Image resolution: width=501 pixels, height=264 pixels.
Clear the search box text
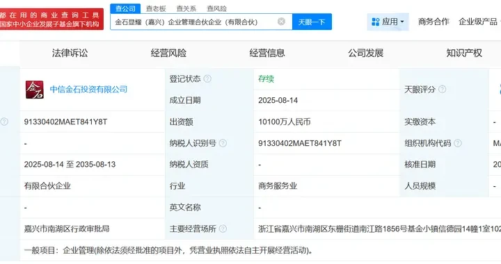pyautogui.click(x=281, y=22)
